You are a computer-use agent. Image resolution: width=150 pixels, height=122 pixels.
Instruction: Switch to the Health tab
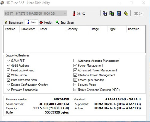(46, 22)
